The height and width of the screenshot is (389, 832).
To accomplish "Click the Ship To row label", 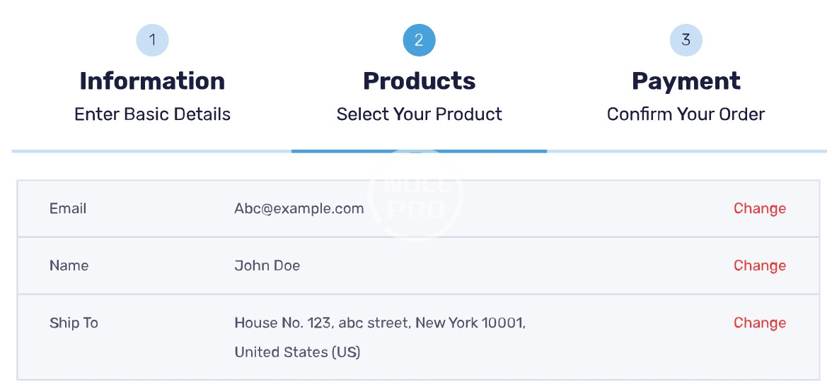I will tap(74, 323).
